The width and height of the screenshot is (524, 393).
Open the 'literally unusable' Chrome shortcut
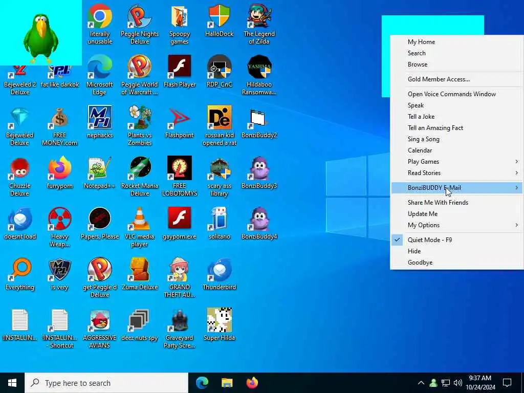click(100, 24)
